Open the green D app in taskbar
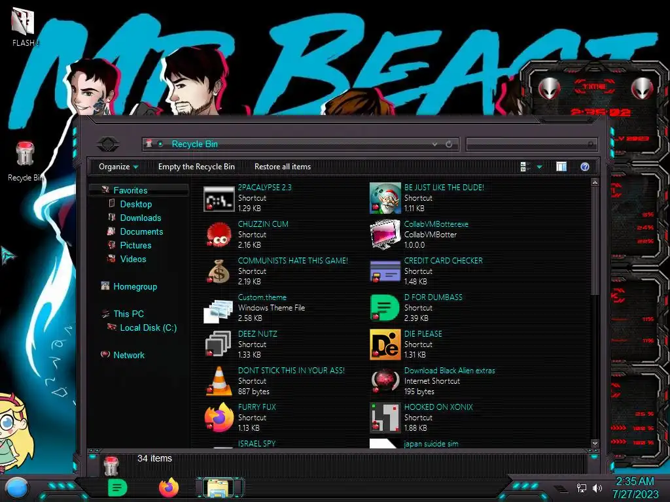Viewport: 670px width, 502px height. [118, 488]
